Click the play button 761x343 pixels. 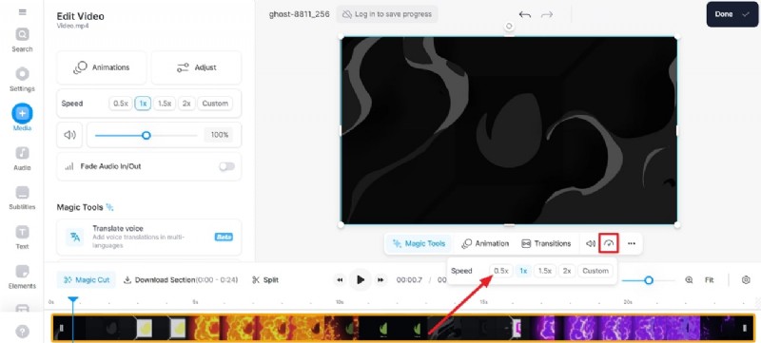361,280
